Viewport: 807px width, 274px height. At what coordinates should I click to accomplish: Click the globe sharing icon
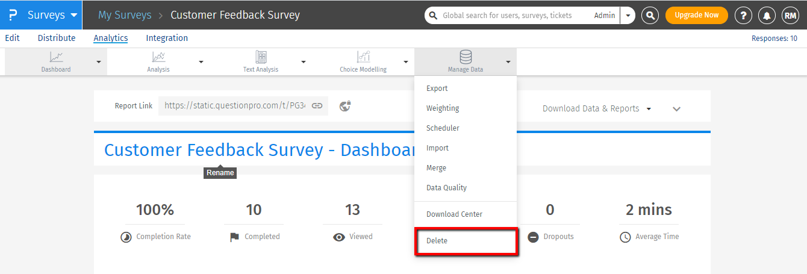point(345,106)
